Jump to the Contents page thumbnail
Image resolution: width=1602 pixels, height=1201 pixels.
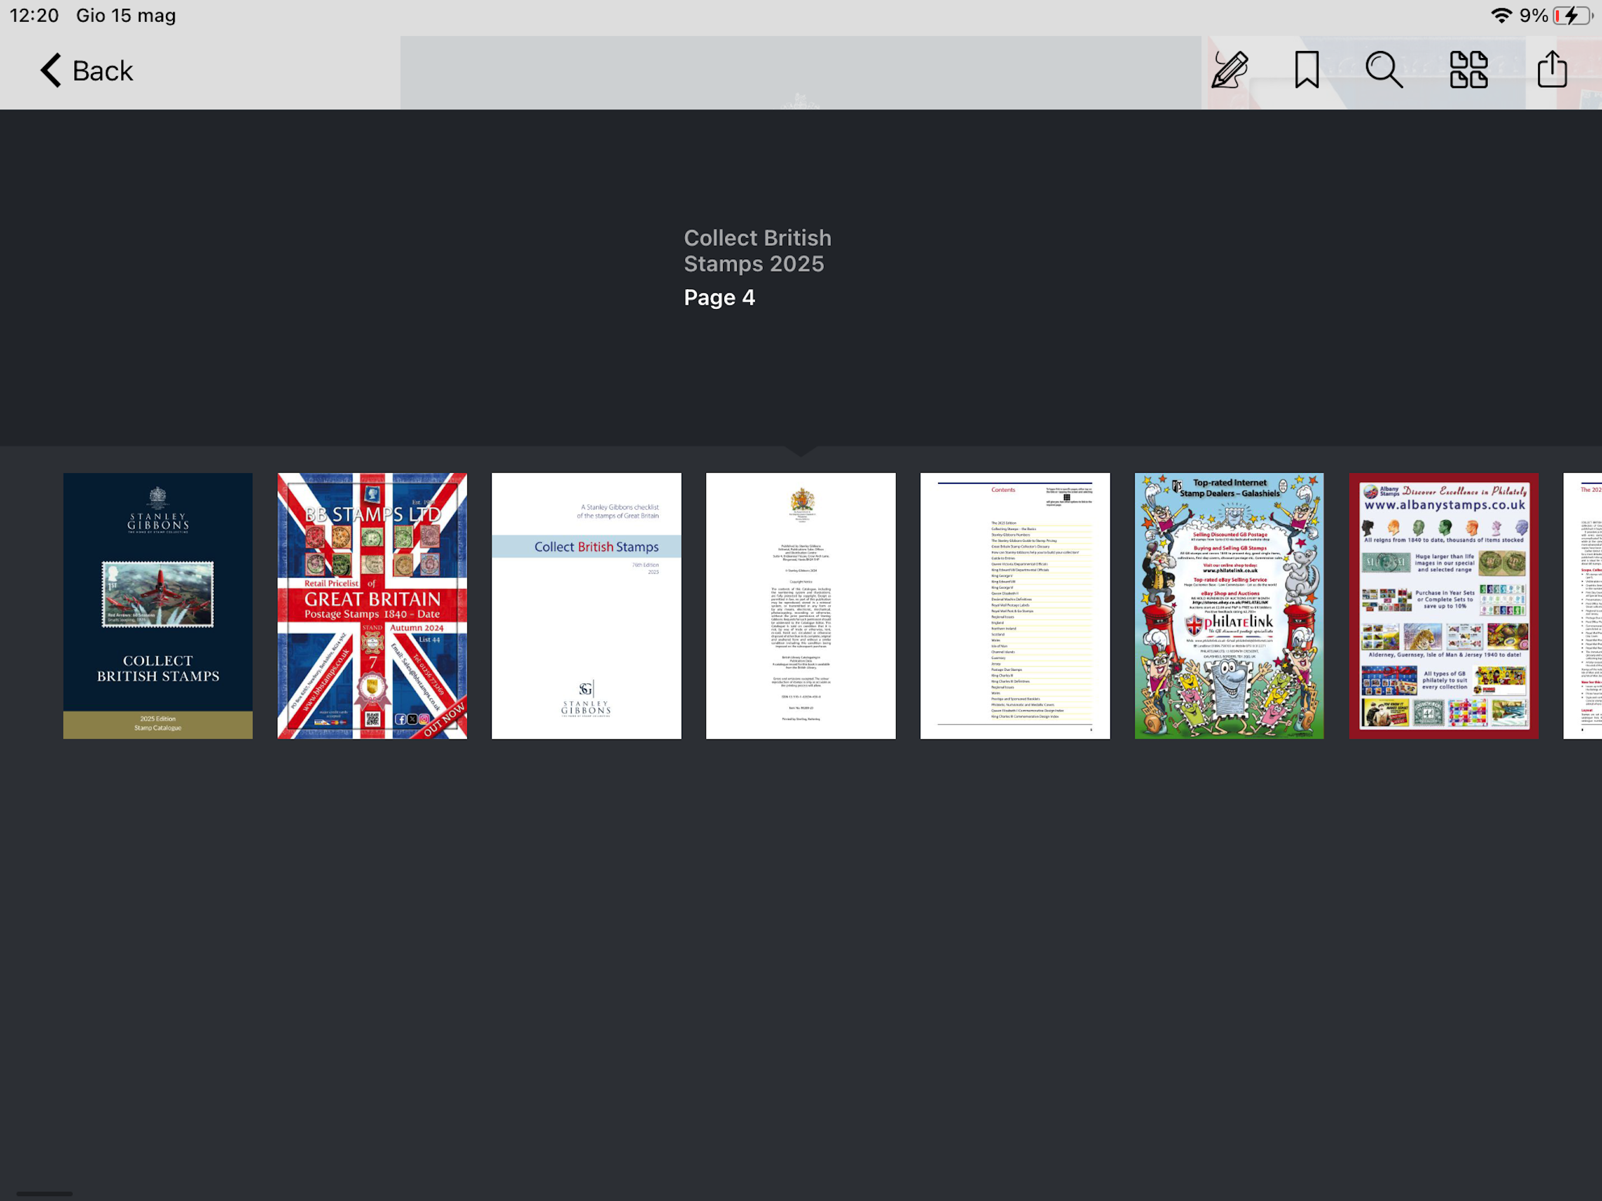point(1014,606)
